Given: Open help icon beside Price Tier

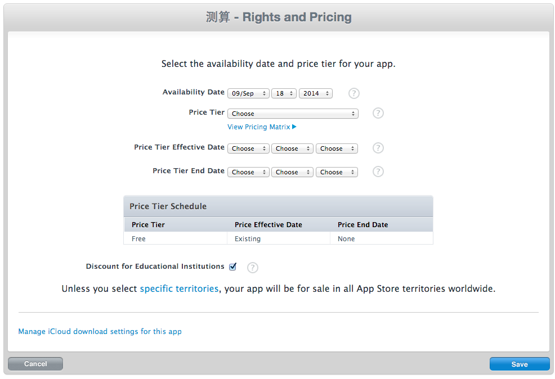Looking at the screenshot, I should (x=378, y=113).
